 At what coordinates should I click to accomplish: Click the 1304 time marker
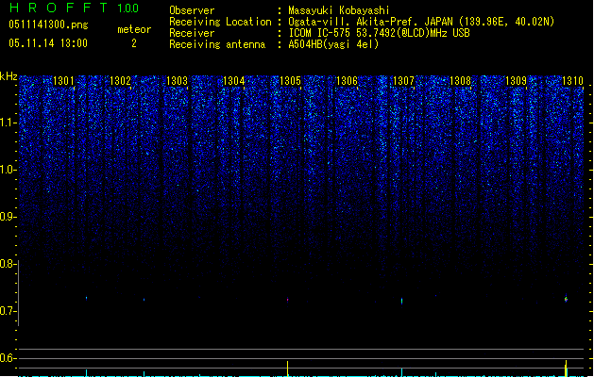[x=234, y=80]
